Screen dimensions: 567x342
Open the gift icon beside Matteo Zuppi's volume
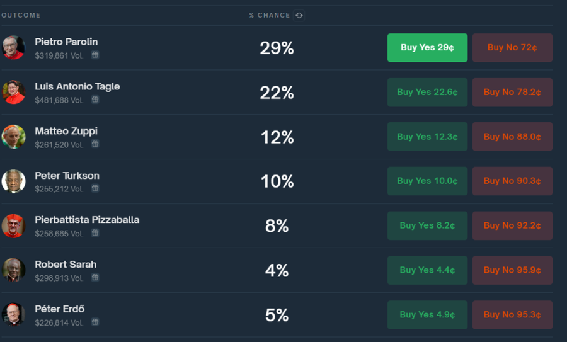[94, 144]
